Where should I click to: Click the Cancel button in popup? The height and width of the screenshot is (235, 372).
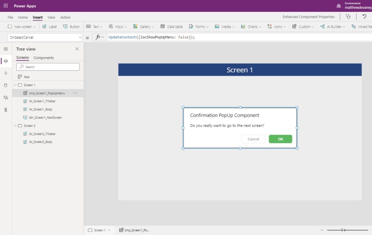tap(253, 139)
